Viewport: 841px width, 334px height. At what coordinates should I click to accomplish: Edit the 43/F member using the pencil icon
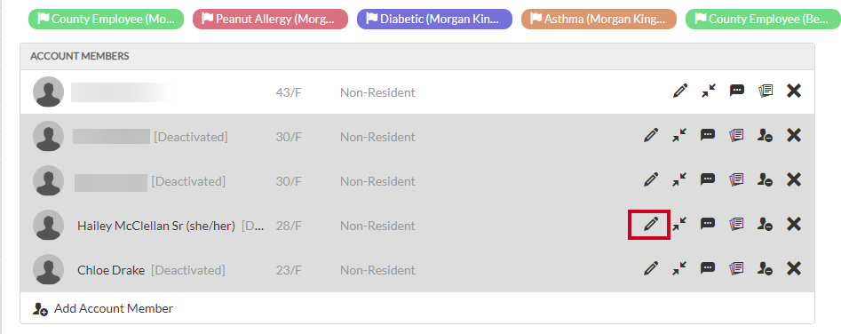coord(679,91)
